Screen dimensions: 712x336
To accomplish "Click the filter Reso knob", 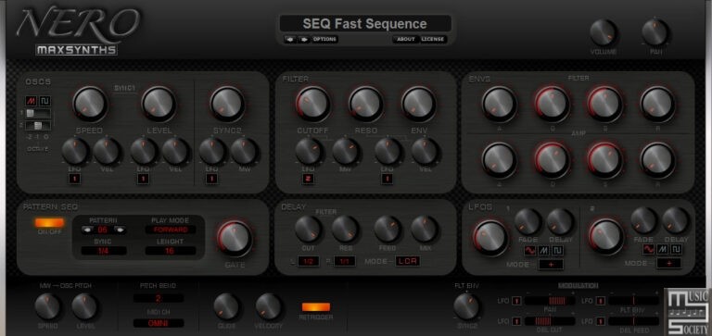I will click(x=365, y=104).
